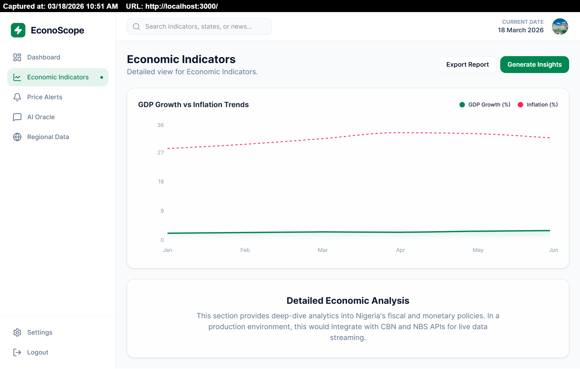580x369 pixels.
Task: Open the Dashboard menu item
Action: [43, 57]
